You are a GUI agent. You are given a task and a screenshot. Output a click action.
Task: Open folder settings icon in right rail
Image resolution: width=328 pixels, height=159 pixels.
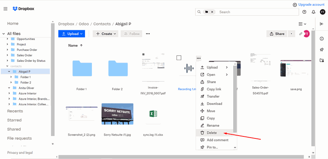click(322, 61)
